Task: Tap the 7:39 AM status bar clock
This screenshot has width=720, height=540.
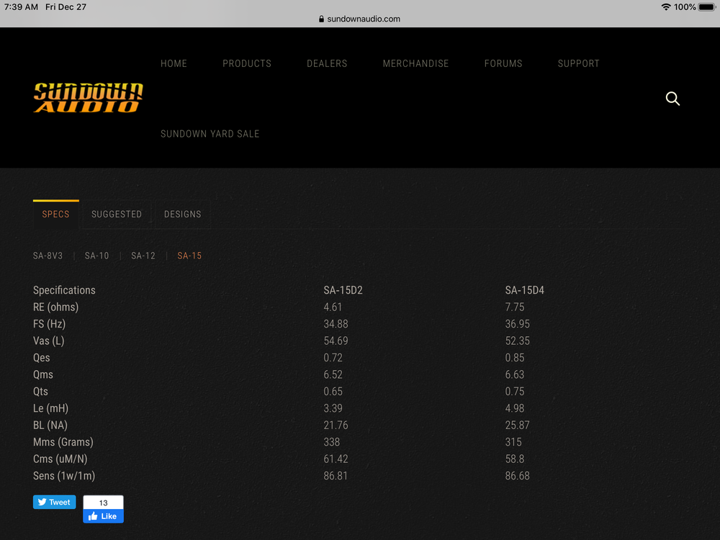Action: 21,7
